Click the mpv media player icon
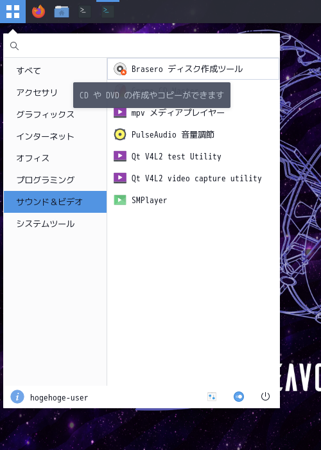 [120, 113]
